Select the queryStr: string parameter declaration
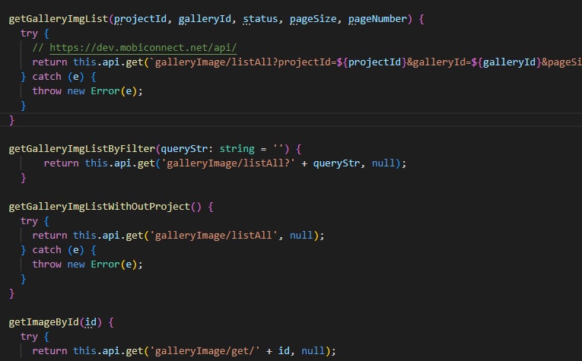 click(x=208, y=149)
